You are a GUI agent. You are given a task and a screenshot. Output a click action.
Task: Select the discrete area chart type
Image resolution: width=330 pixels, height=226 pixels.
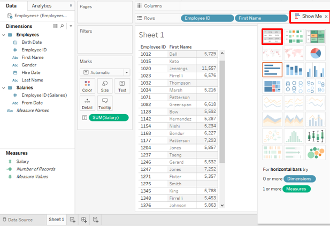[294, 119]
